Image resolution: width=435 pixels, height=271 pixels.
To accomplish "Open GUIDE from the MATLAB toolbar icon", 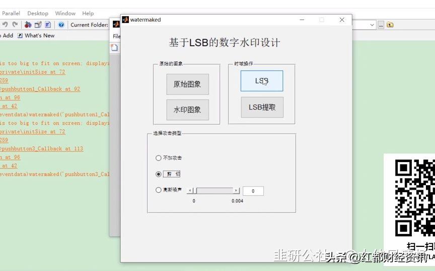I will point(38,25).
